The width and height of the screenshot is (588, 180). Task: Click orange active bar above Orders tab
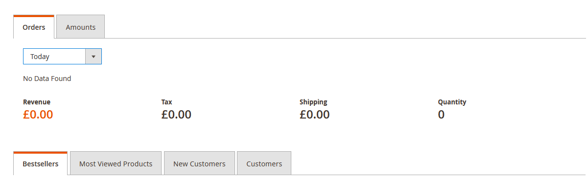(34, 16)
